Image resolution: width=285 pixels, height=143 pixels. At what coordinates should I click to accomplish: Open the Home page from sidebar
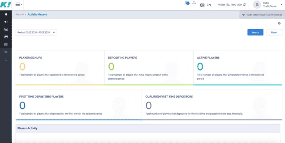click(6, 14)
